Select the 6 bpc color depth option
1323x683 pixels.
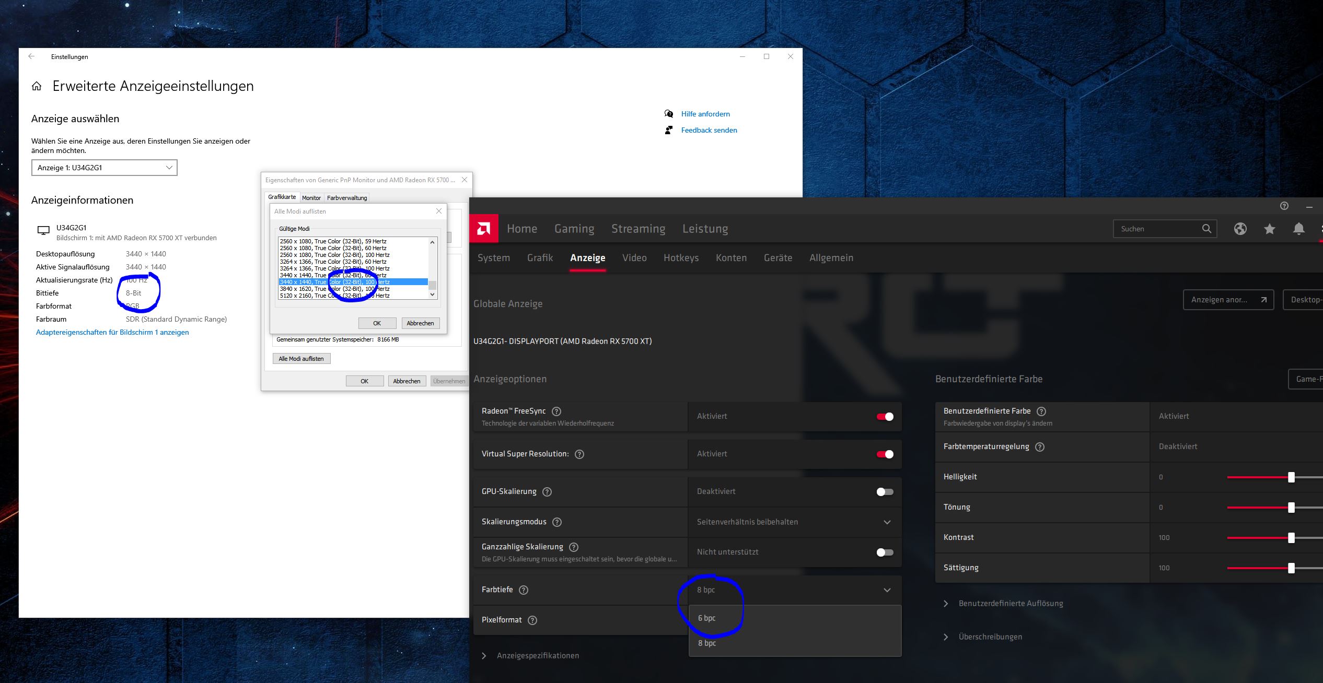click(x=707, y=618)
